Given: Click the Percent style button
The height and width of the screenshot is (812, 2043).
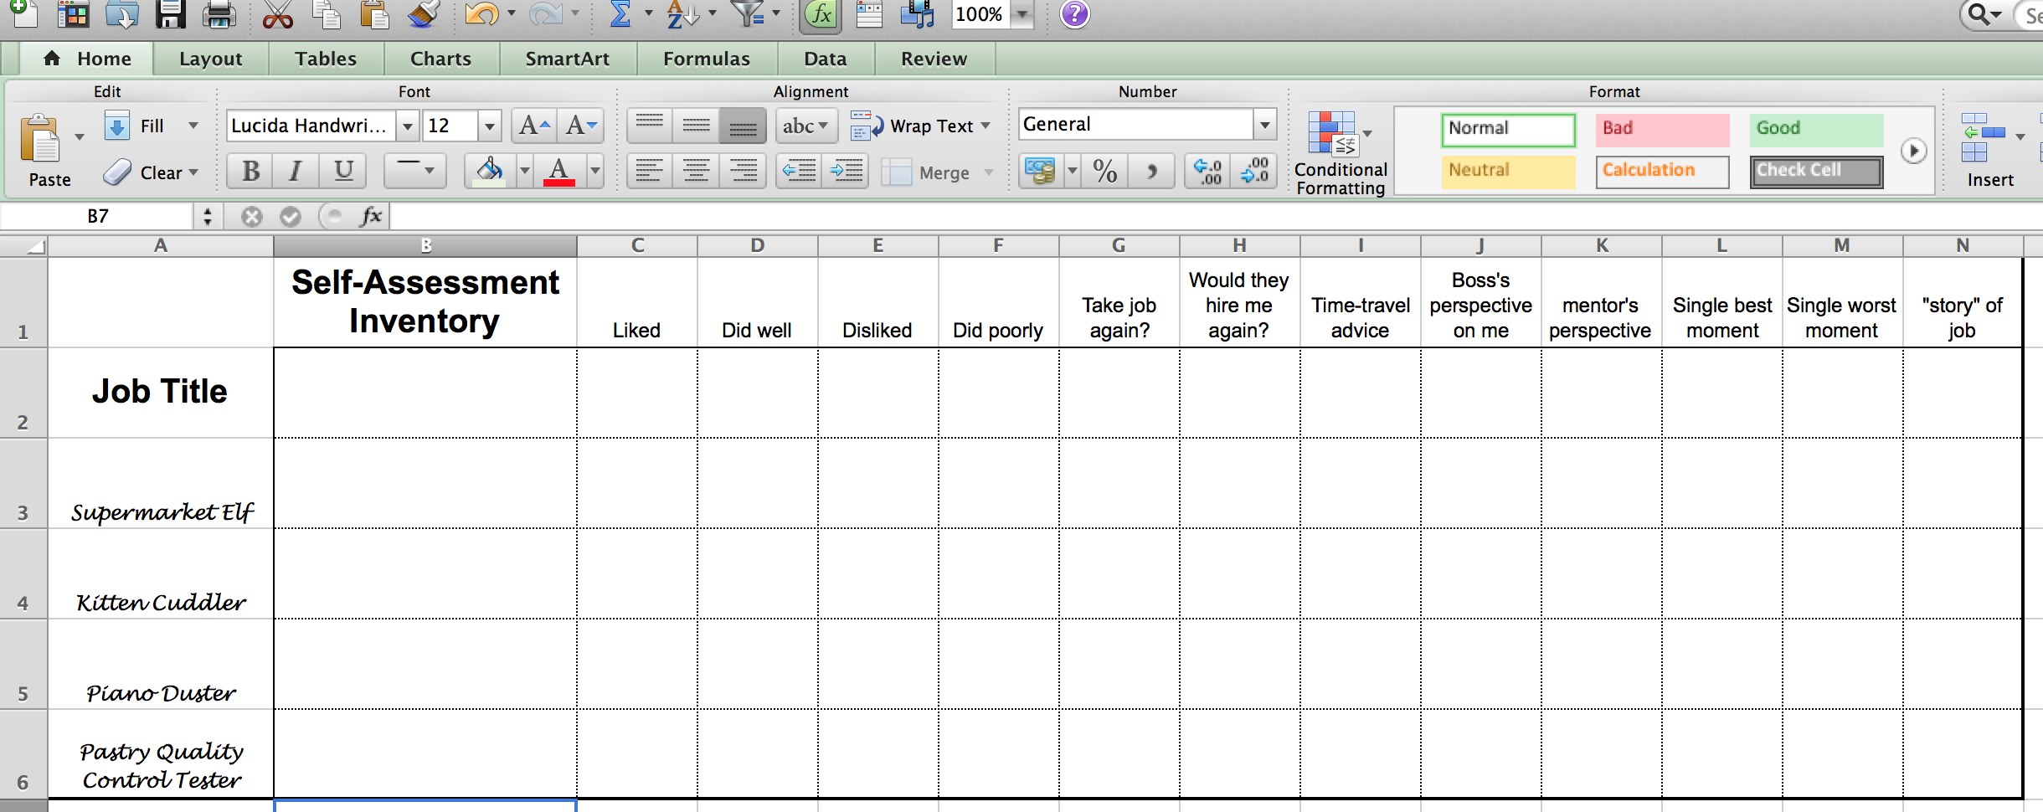Looking at the screenshot, I should (x=1104, y=172).
